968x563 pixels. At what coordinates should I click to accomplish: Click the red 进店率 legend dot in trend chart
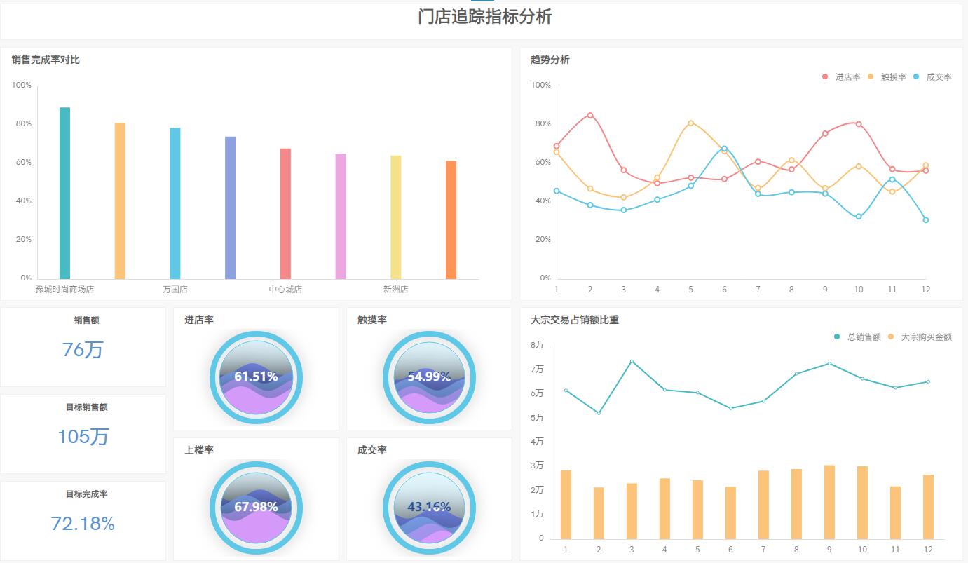click(826, 76)
